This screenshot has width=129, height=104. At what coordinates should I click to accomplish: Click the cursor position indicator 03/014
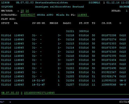(x=124, y=102)
